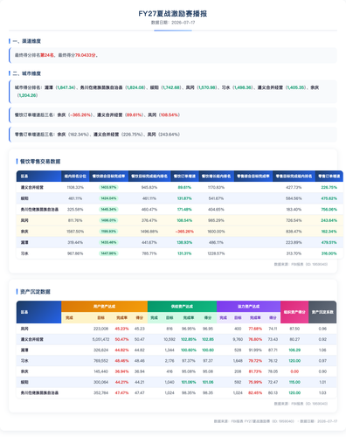Click the "1108.33%" cell for 遵义合并经营
The height and width of the screenshot is (437, 346).
pyautogui.click(x=75, y=187)
